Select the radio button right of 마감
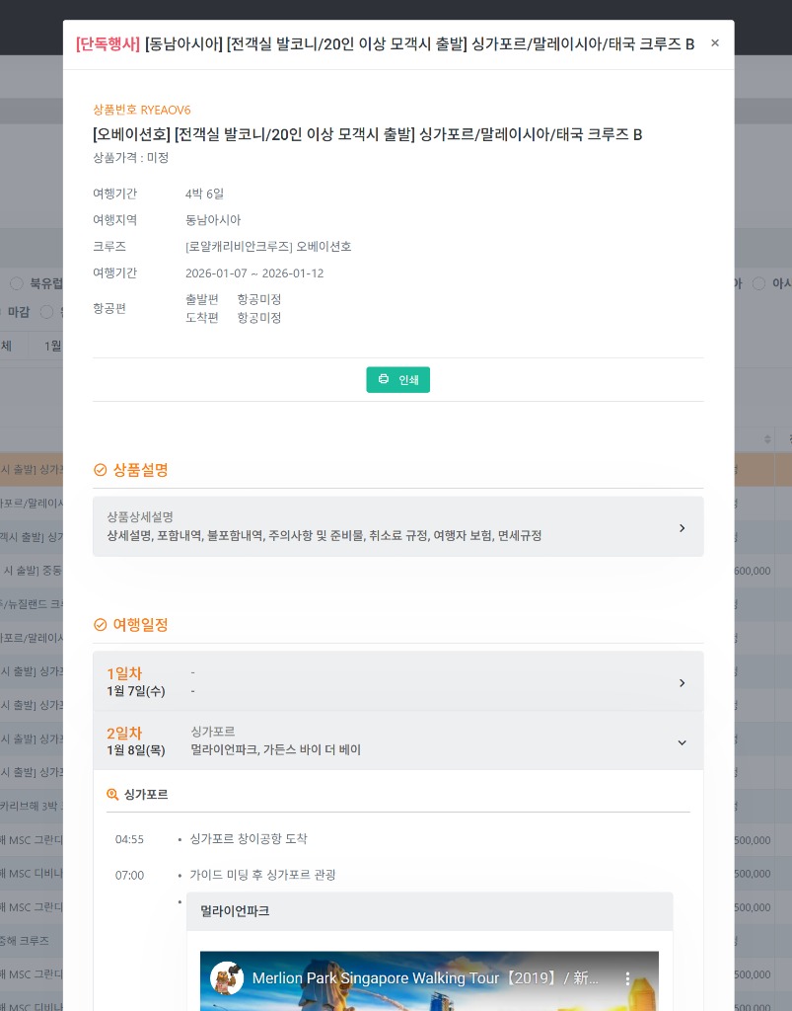The width and height of the screenshot is (792, 1011). (47, 312)
